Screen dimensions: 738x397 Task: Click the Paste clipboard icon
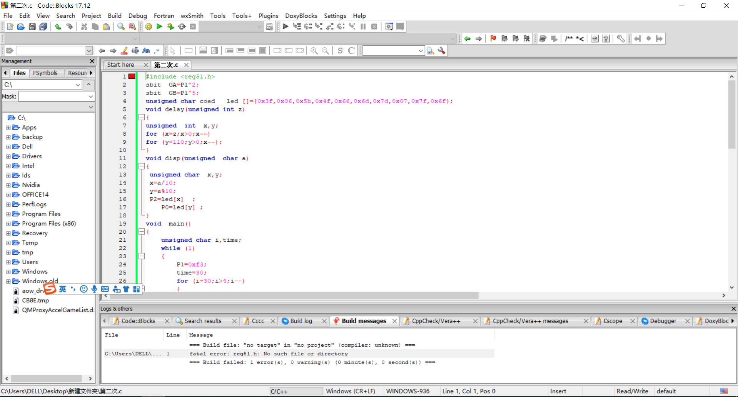click(x=106, y=27)
